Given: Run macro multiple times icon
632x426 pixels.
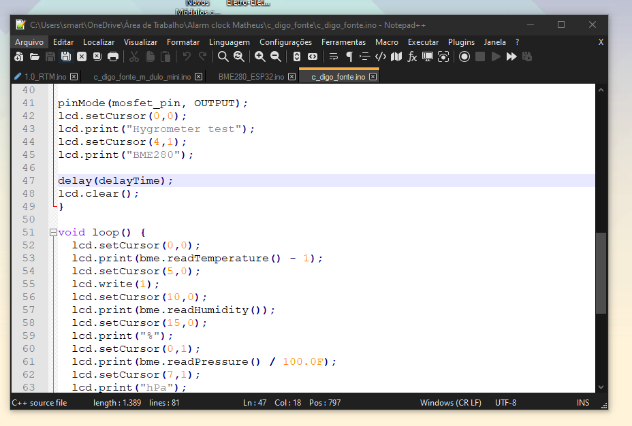Looking at the screenshot, I should 511,56.
